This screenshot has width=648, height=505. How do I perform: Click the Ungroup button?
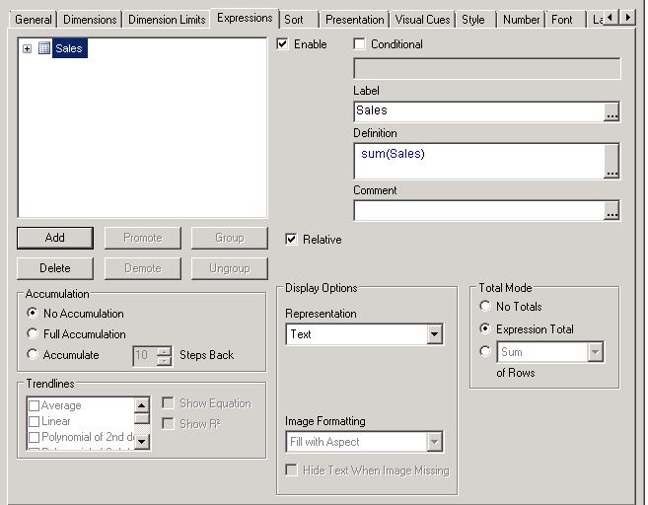(x=230, y=268)
